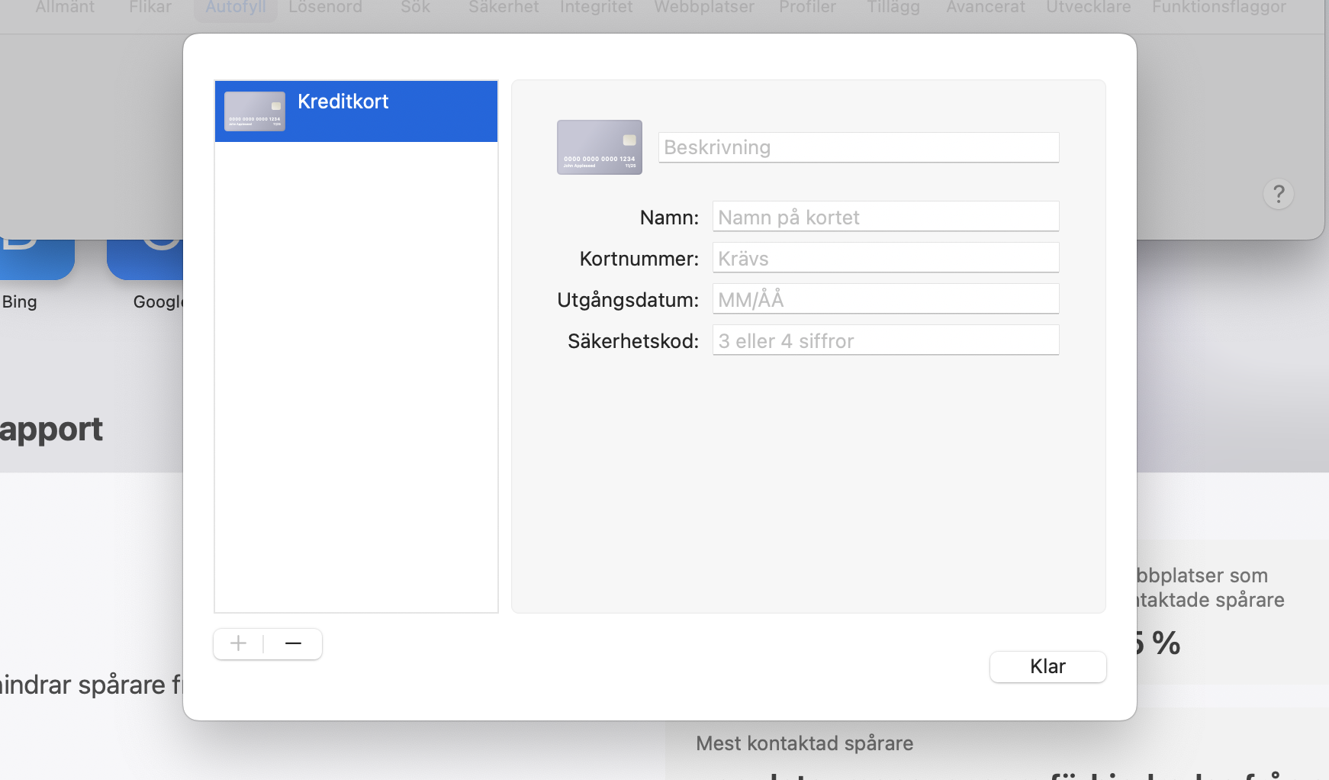Open the Utvecklare tab

(1089, 8)
